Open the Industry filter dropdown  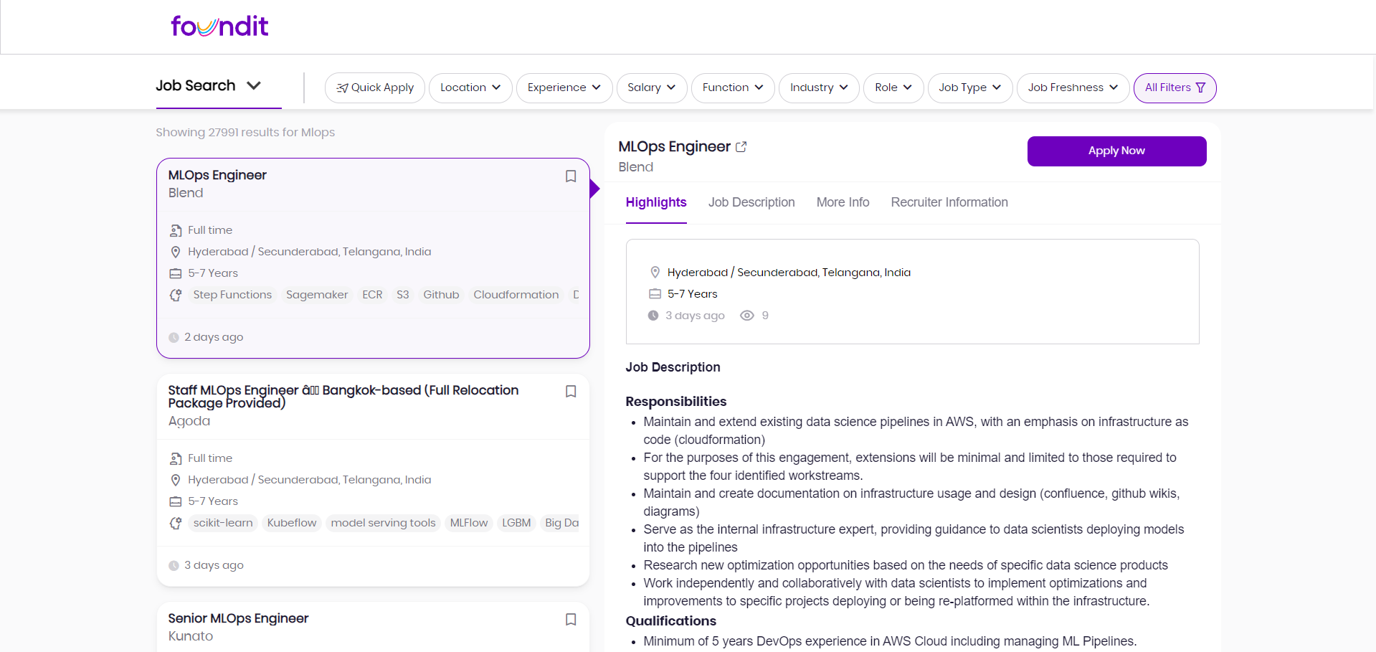(819, 88)
